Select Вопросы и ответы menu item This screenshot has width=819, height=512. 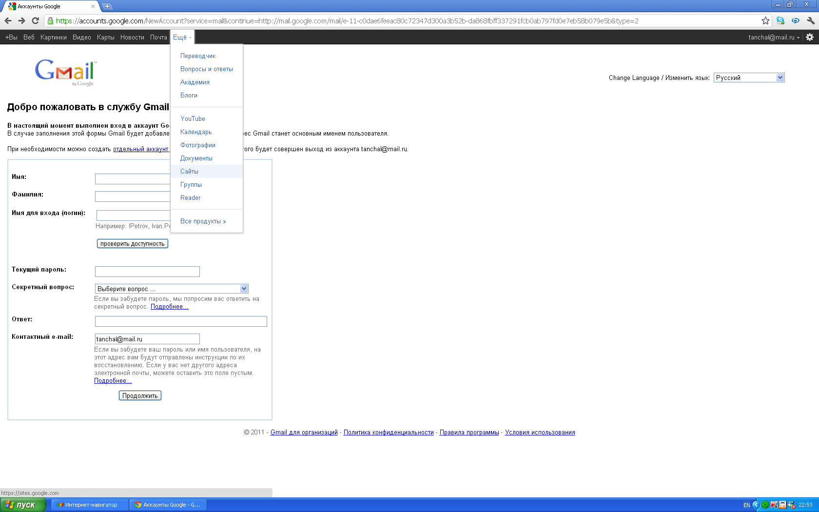tap(207, 69)
